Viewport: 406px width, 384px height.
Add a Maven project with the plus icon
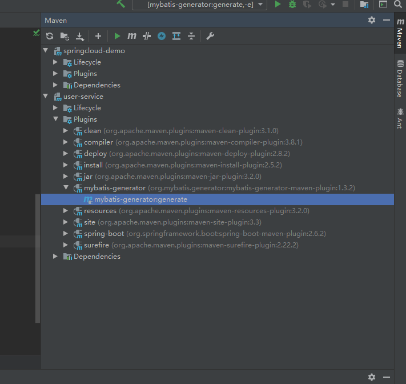(x=98, y=36)
